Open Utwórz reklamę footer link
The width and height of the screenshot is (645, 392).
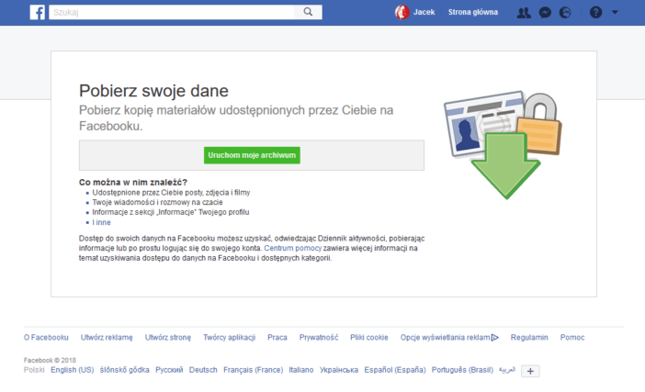[107, 337]
